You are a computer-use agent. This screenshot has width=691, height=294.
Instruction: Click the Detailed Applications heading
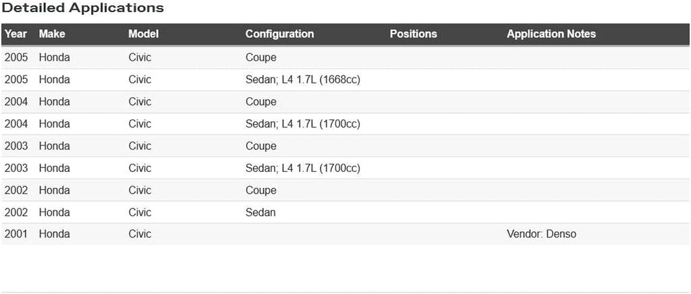click(83, 8)
